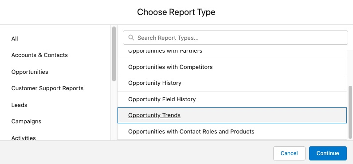This screenshot has width=353, height=164.
Task: Focus the Search Report Types field
Action: click(x=235, y=38)
